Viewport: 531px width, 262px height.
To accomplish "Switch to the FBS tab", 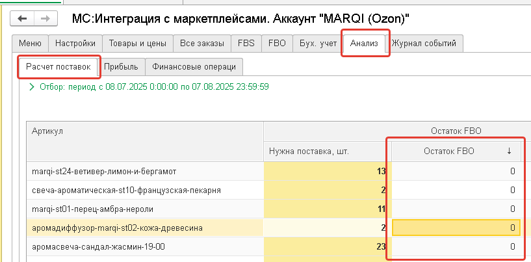I will click(246, 44).
